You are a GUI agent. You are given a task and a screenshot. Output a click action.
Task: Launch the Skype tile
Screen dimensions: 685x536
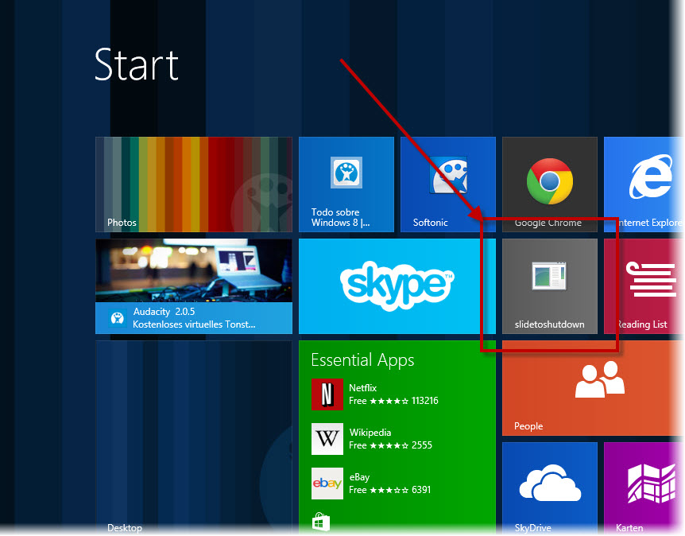click(x=397, y=285)
